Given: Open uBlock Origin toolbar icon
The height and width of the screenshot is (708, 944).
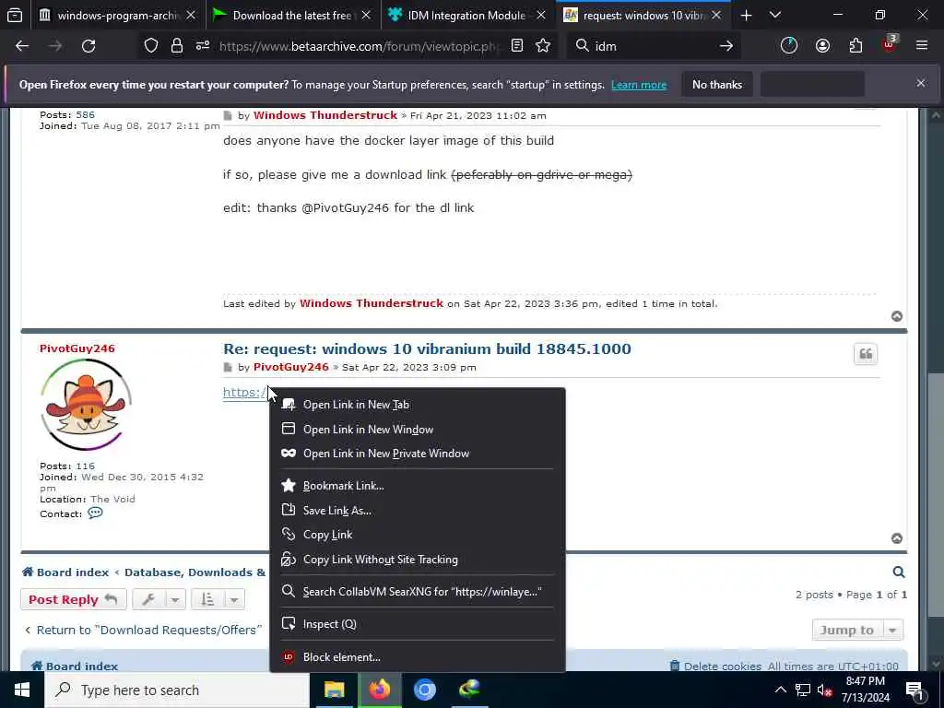Looking at the screenshot, I should (x=890, y=44).
